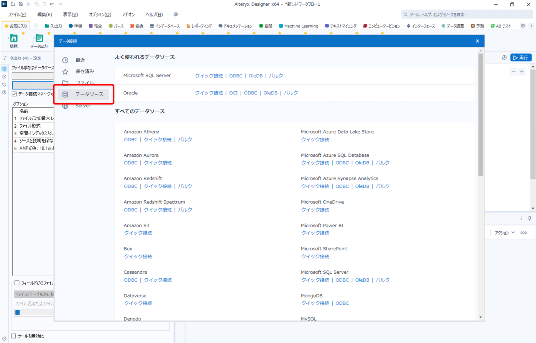Select the ソースと説明を保存 option row
Viewport: 536px width, 343px height.
[33, 141]
